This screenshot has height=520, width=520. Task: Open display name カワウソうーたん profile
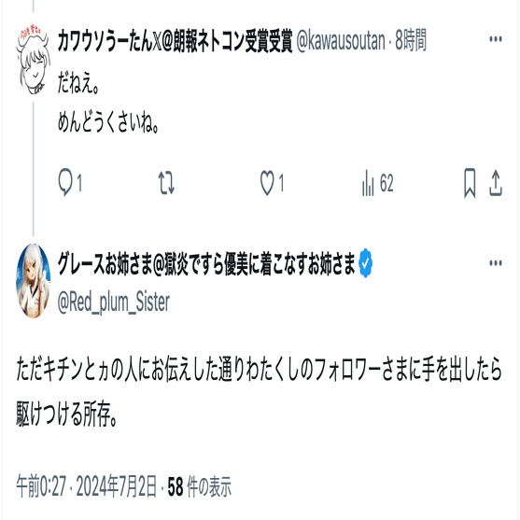point(176,40)
